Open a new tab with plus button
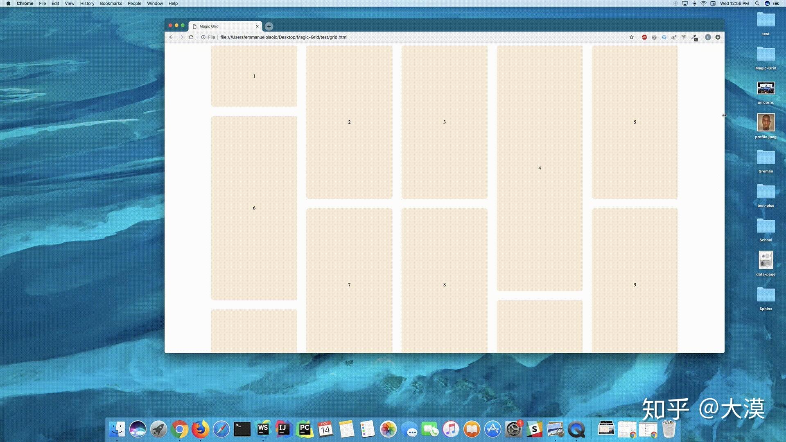This screenshot has height=442, width=786. [269, 26]
